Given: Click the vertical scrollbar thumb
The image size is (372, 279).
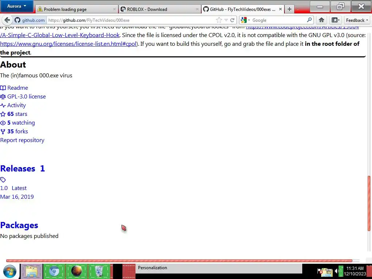Looking at the screenshot, I should click(369, 203).
